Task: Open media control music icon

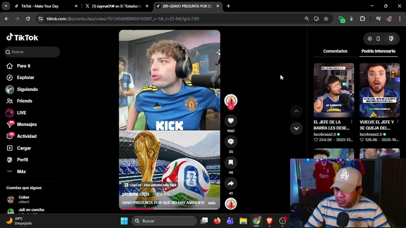Action: [378, 19]
